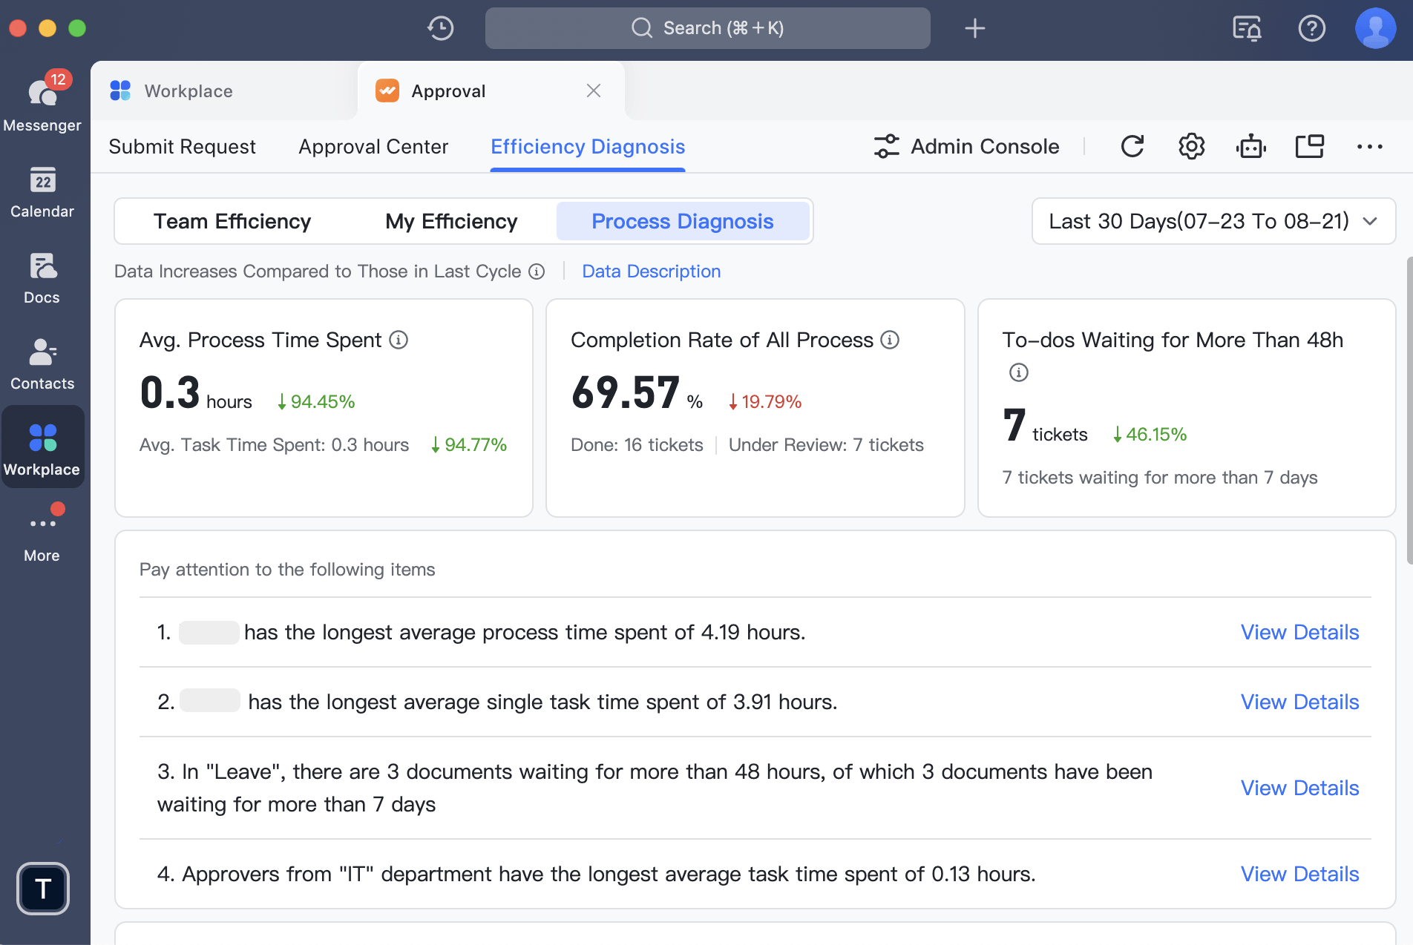View Details for longest average process time
The height and width of the screenshot is (945, 1413).
click(x=1299, y=632)
